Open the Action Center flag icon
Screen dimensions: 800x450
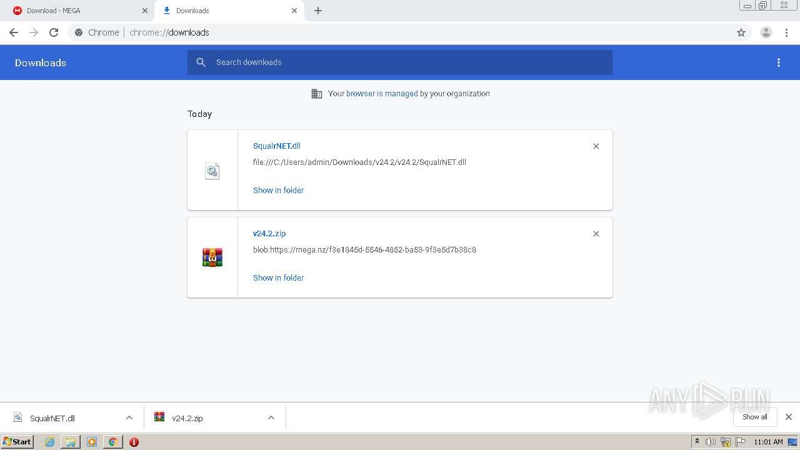[x=741, y=442]
